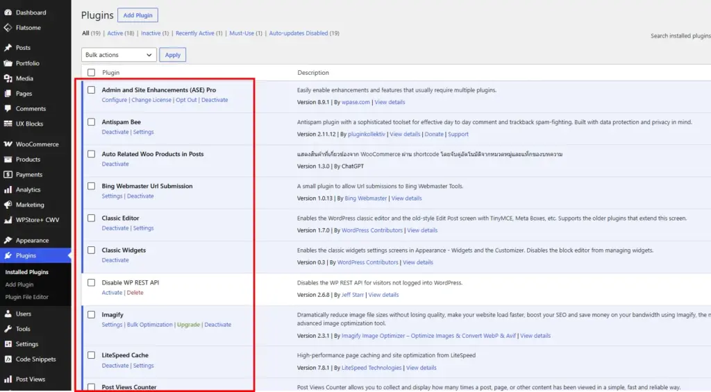
Task: Click Configure link for ASE Pro
Action: (x=115, y=100)
